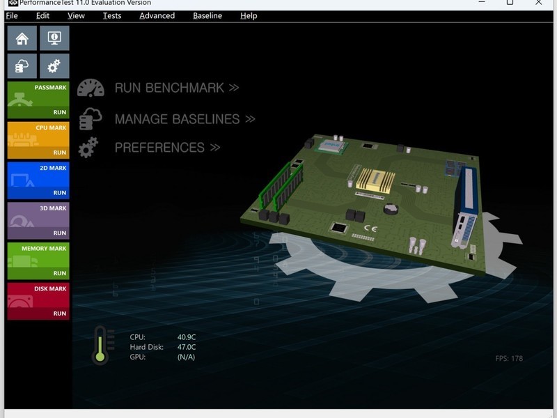Run the 2D Mark test
Viewport: 557px width, 418px height.
[x=60, y=193]
